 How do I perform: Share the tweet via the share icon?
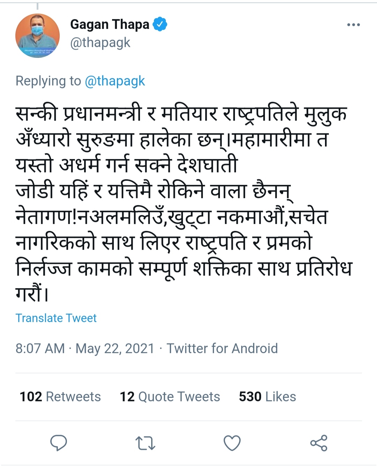(319, 443)
